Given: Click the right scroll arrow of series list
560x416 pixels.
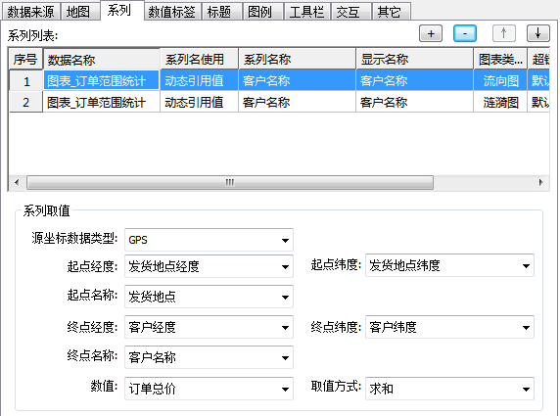Looking at the screenshot, I should click(540, 182).
